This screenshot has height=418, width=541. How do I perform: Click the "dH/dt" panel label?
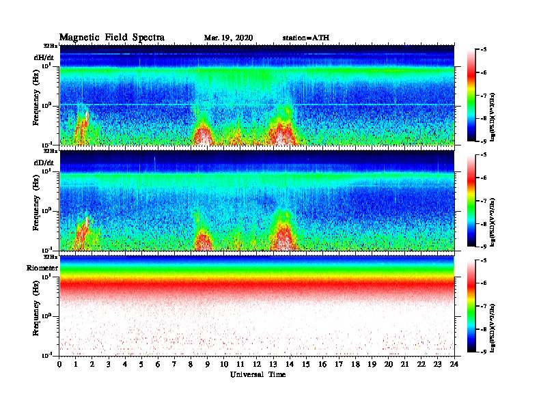pyautogui.click(x=44, y=57)
